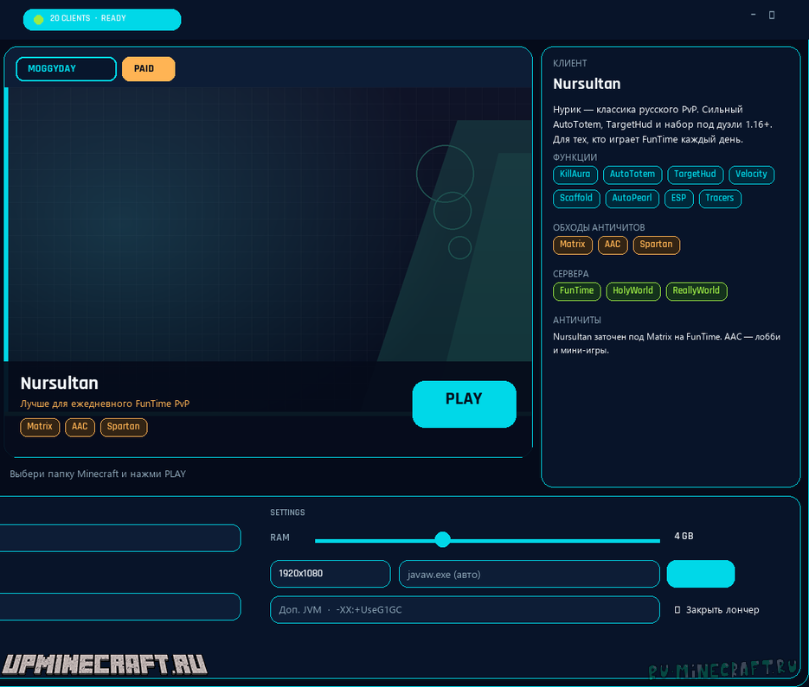Click the СЕРВЕРА section heading
809x687 pixels.
(571, 274)
